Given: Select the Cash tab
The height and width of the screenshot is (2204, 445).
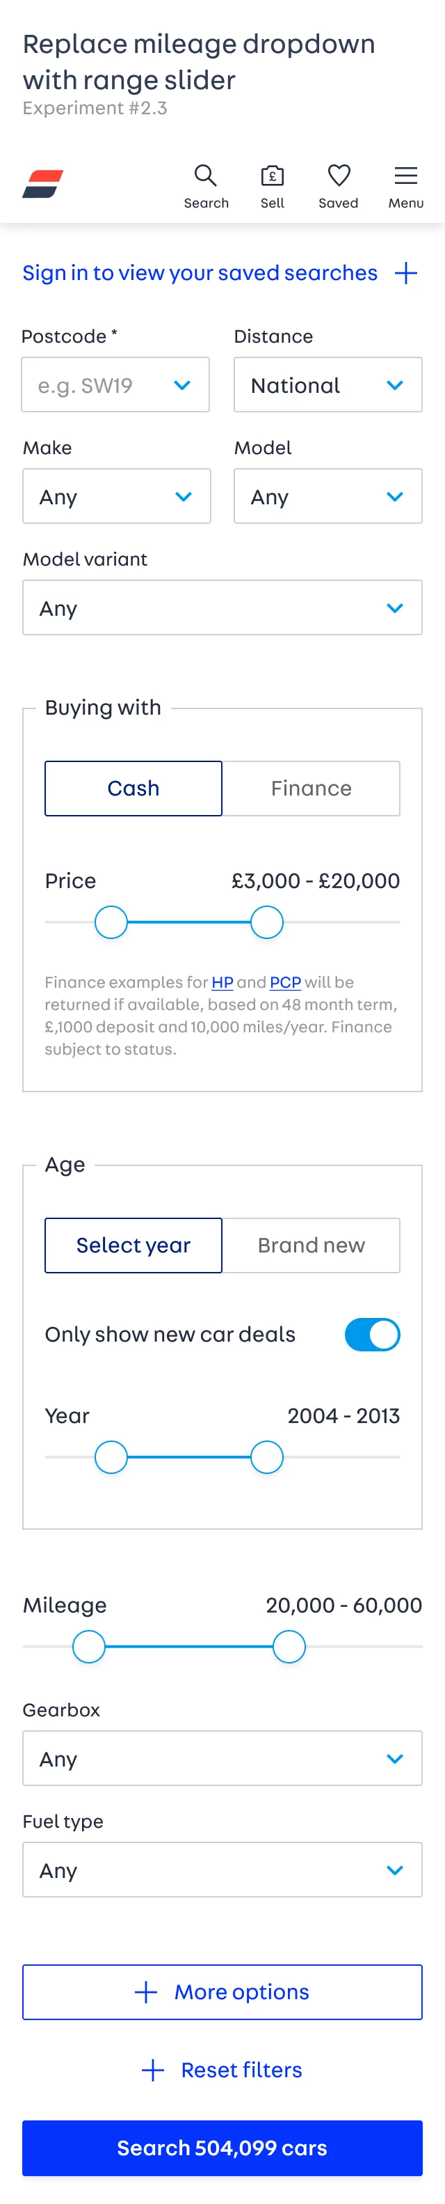Looking at the screenshot, I should [x=133, y=788].
